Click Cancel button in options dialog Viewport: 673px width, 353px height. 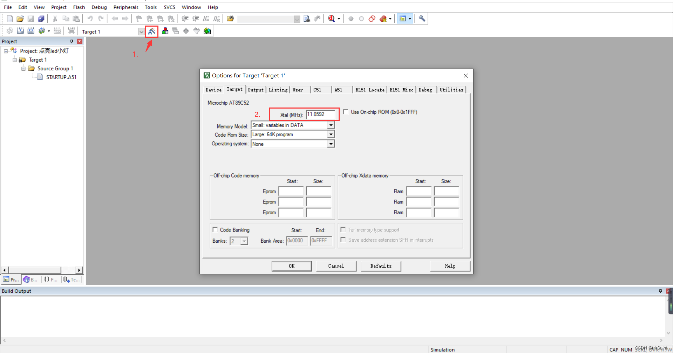coord(336,266)
